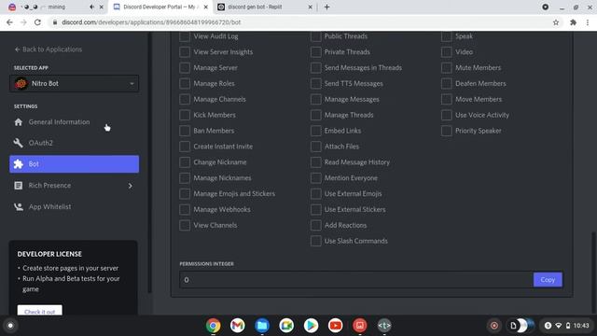Image resolution: width=597 pixels, height=336 pixels.
Task: Bookmark page with the star icon
Action: coord(556,22)
